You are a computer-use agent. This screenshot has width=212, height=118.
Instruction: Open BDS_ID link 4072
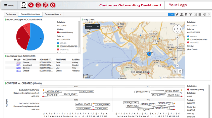tap(18, 71)
